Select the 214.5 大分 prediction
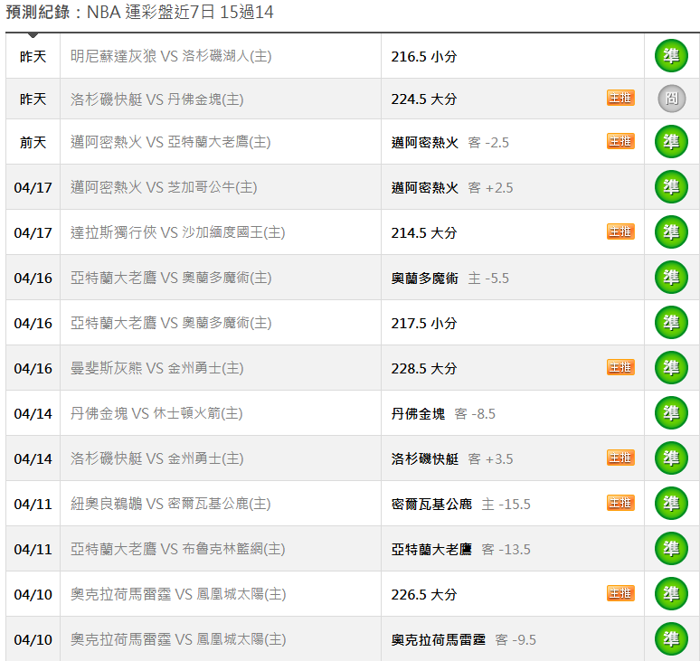Viewport: 700px width, 661px height. pyautogui.click(x=424, y=233)
